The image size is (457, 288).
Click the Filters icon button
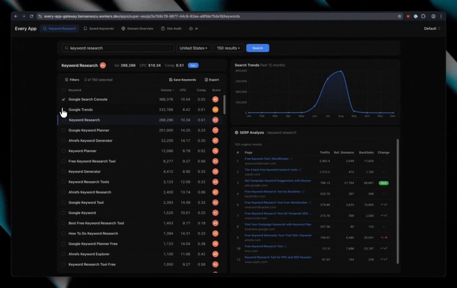click(66, 80)
